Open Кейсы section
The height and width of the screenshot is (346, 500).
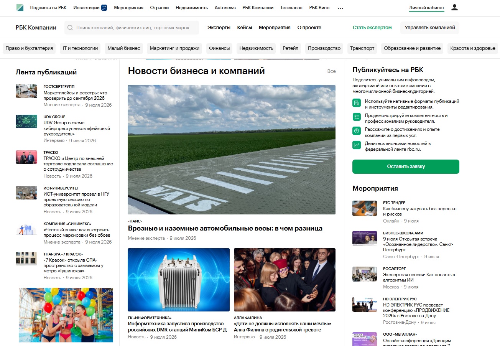tap(245, 28)
